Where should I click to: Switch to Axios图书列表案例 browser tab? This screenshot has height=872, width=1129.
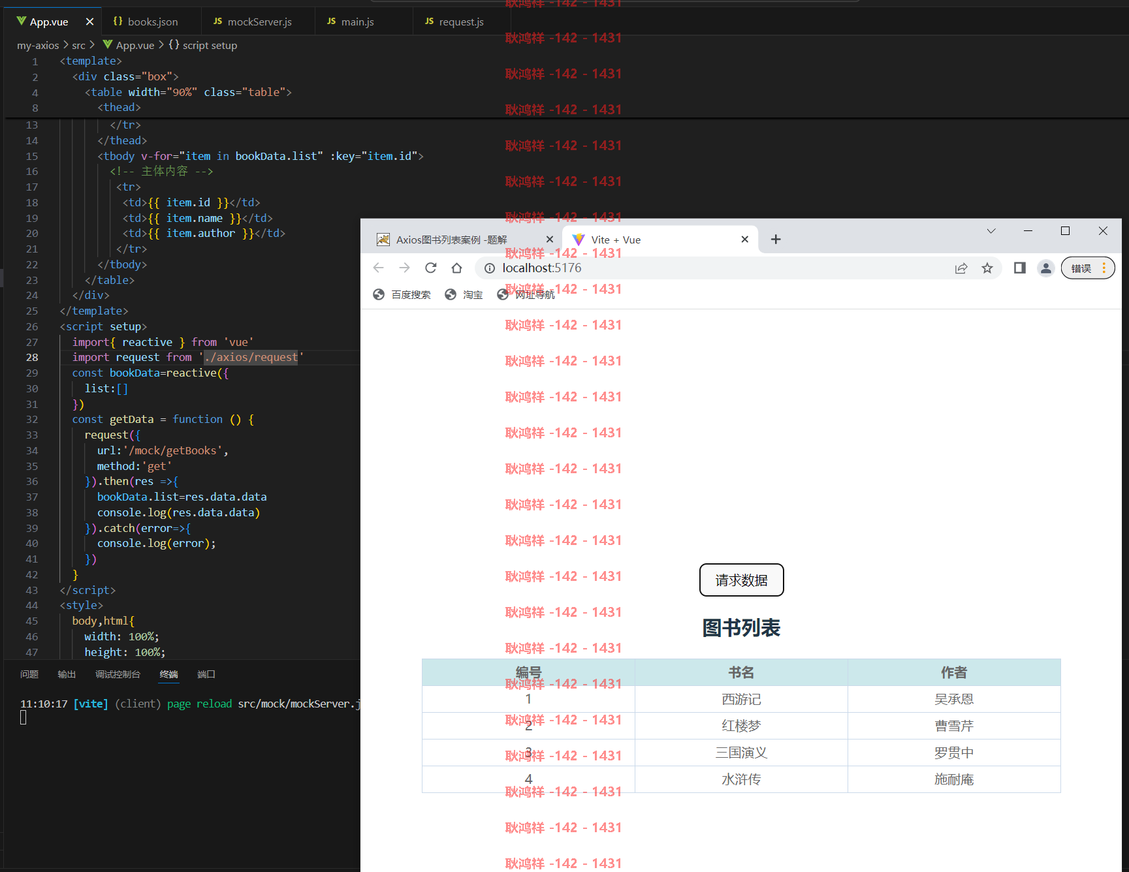coord(451,240)
